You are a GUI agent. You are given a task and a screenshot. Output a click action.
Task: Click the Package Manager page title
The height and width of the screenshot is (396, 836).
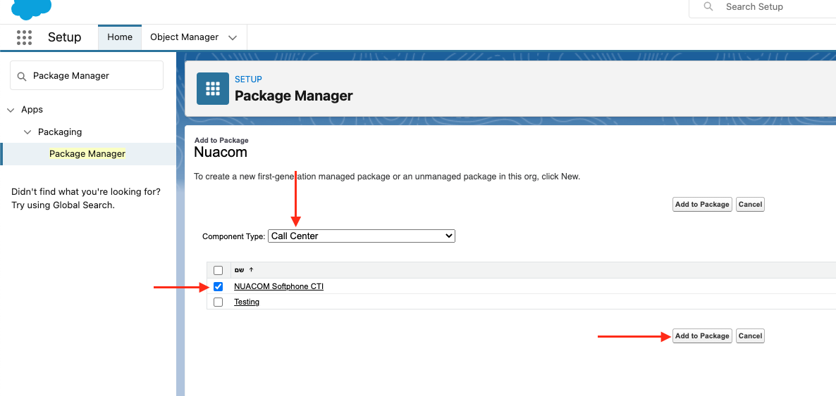294,96
